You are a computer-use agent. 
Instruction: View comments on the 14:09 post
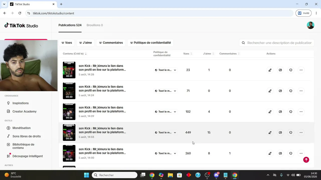[291, 112]
